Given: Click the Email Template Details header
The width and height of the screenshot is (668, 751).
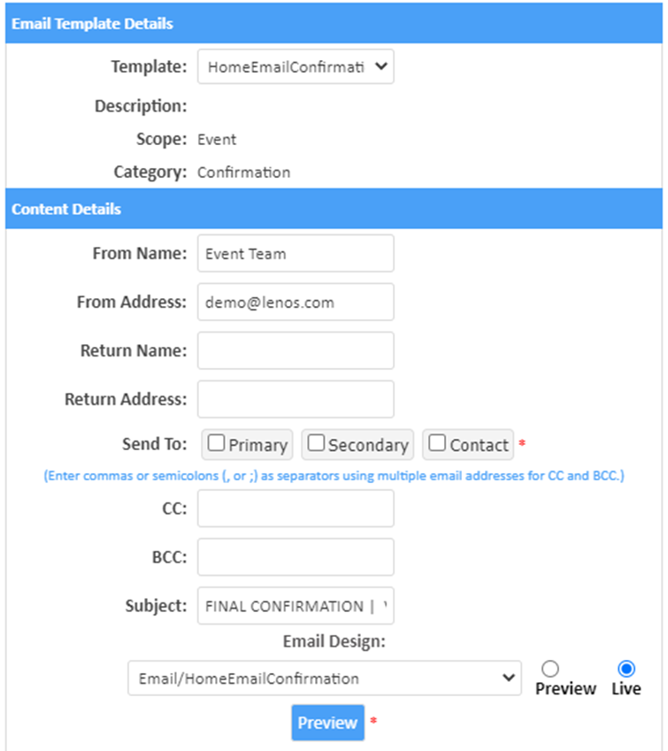Looking at the screenshot, I should tap(92, 24).
